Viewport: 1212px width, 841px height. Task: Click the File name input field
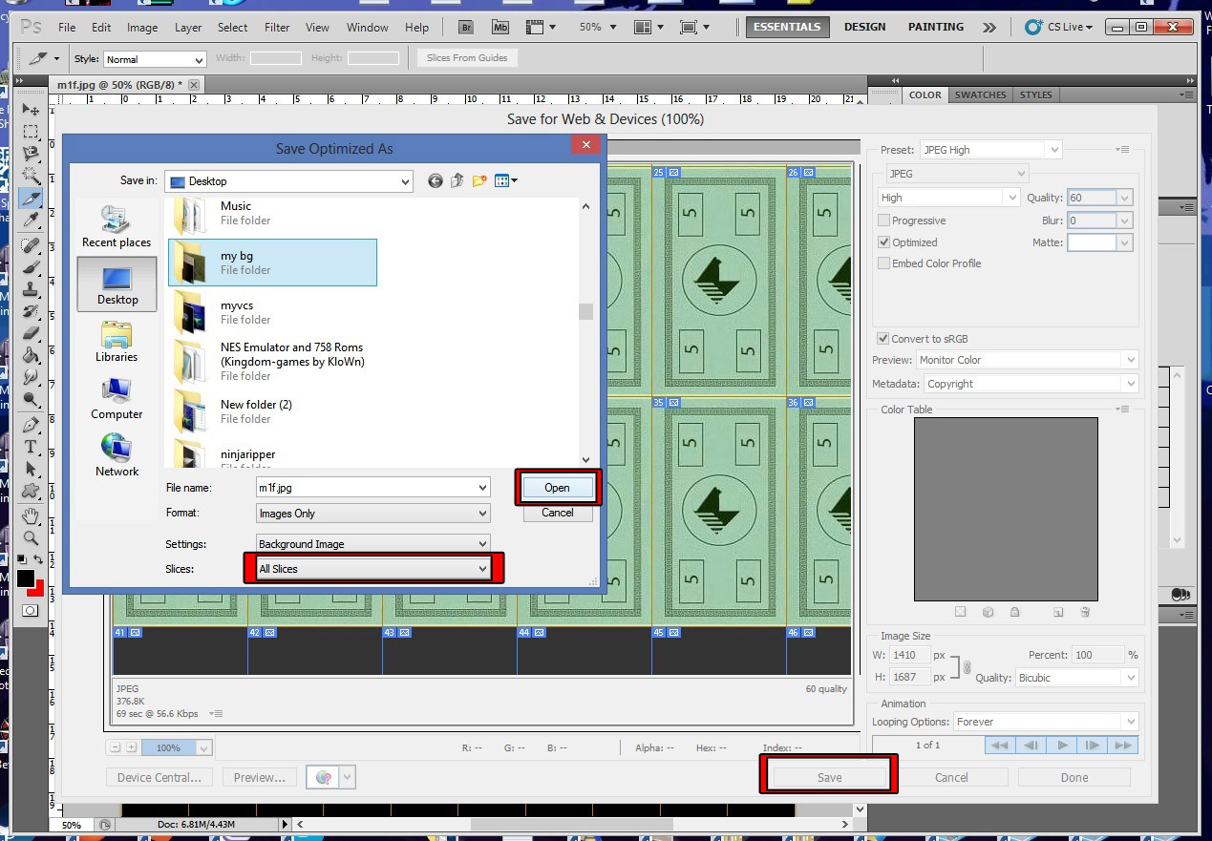372,487
